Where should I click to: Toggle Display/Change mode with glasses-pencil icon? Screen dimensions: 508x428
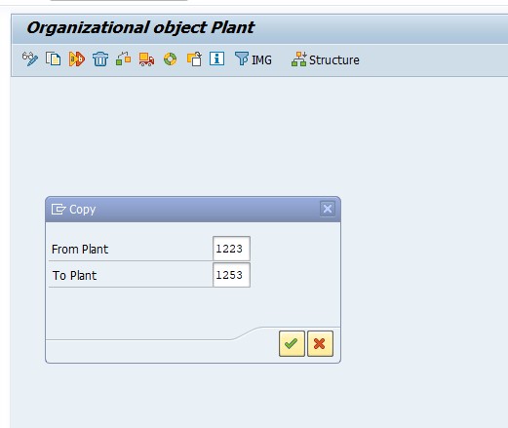click(30, 59)
